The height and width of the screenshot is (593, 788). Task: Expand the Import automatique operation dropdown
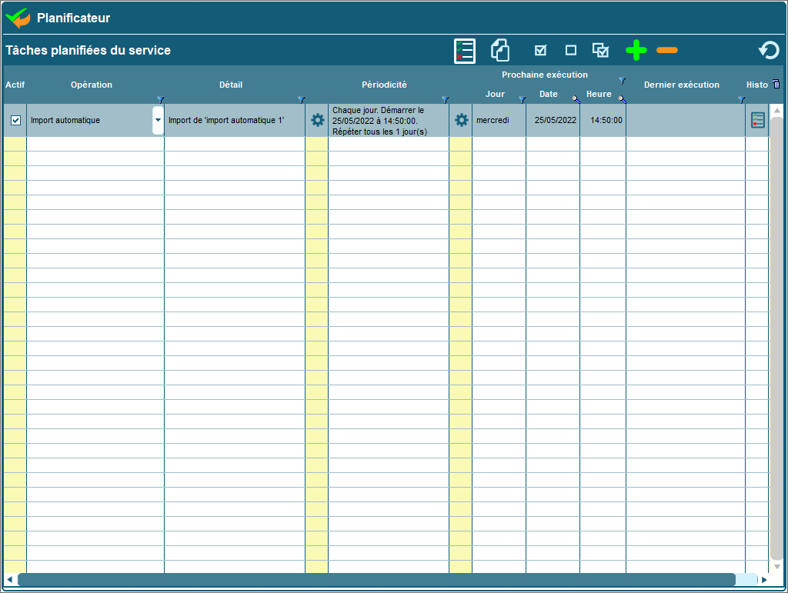click(x=158, y=120)
